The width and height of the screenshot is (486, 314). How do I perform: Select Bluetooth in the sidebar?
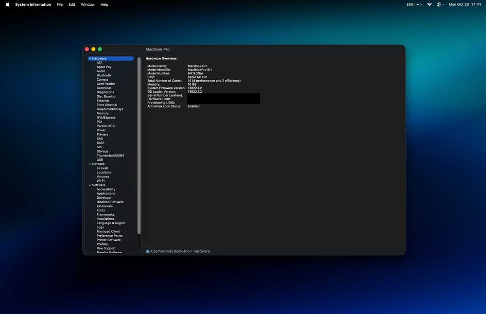coord(104,75)
